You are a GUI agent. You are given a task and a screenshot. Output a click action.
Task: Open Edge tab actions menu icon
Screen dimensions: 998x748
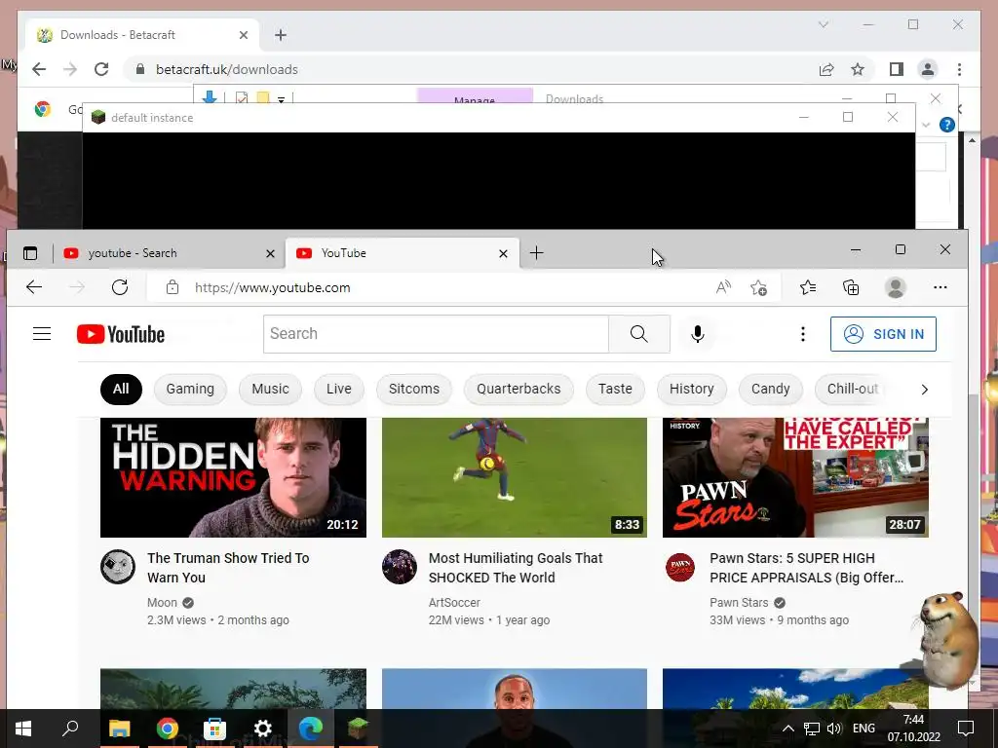click(x=30, y=253)
